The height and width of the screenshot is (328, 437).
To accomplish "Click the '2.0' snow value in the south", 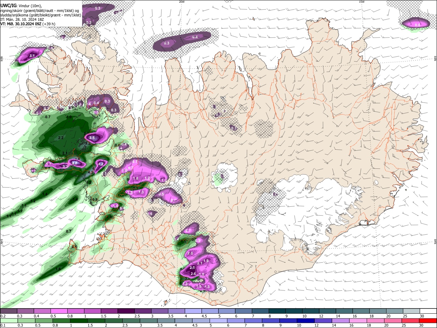I will pyautogui.click(x=191, y=253).
